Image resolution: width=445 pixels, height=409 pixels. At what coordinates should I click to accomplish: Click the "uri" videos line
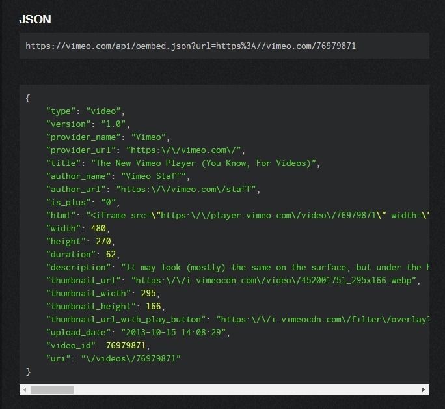113,359
